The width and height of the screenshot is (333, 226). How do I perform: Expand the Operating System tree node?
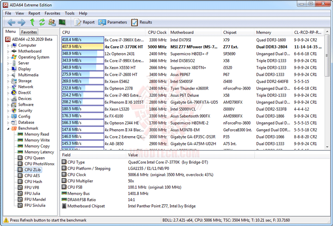pyautogui.click(x=8, y=57)
